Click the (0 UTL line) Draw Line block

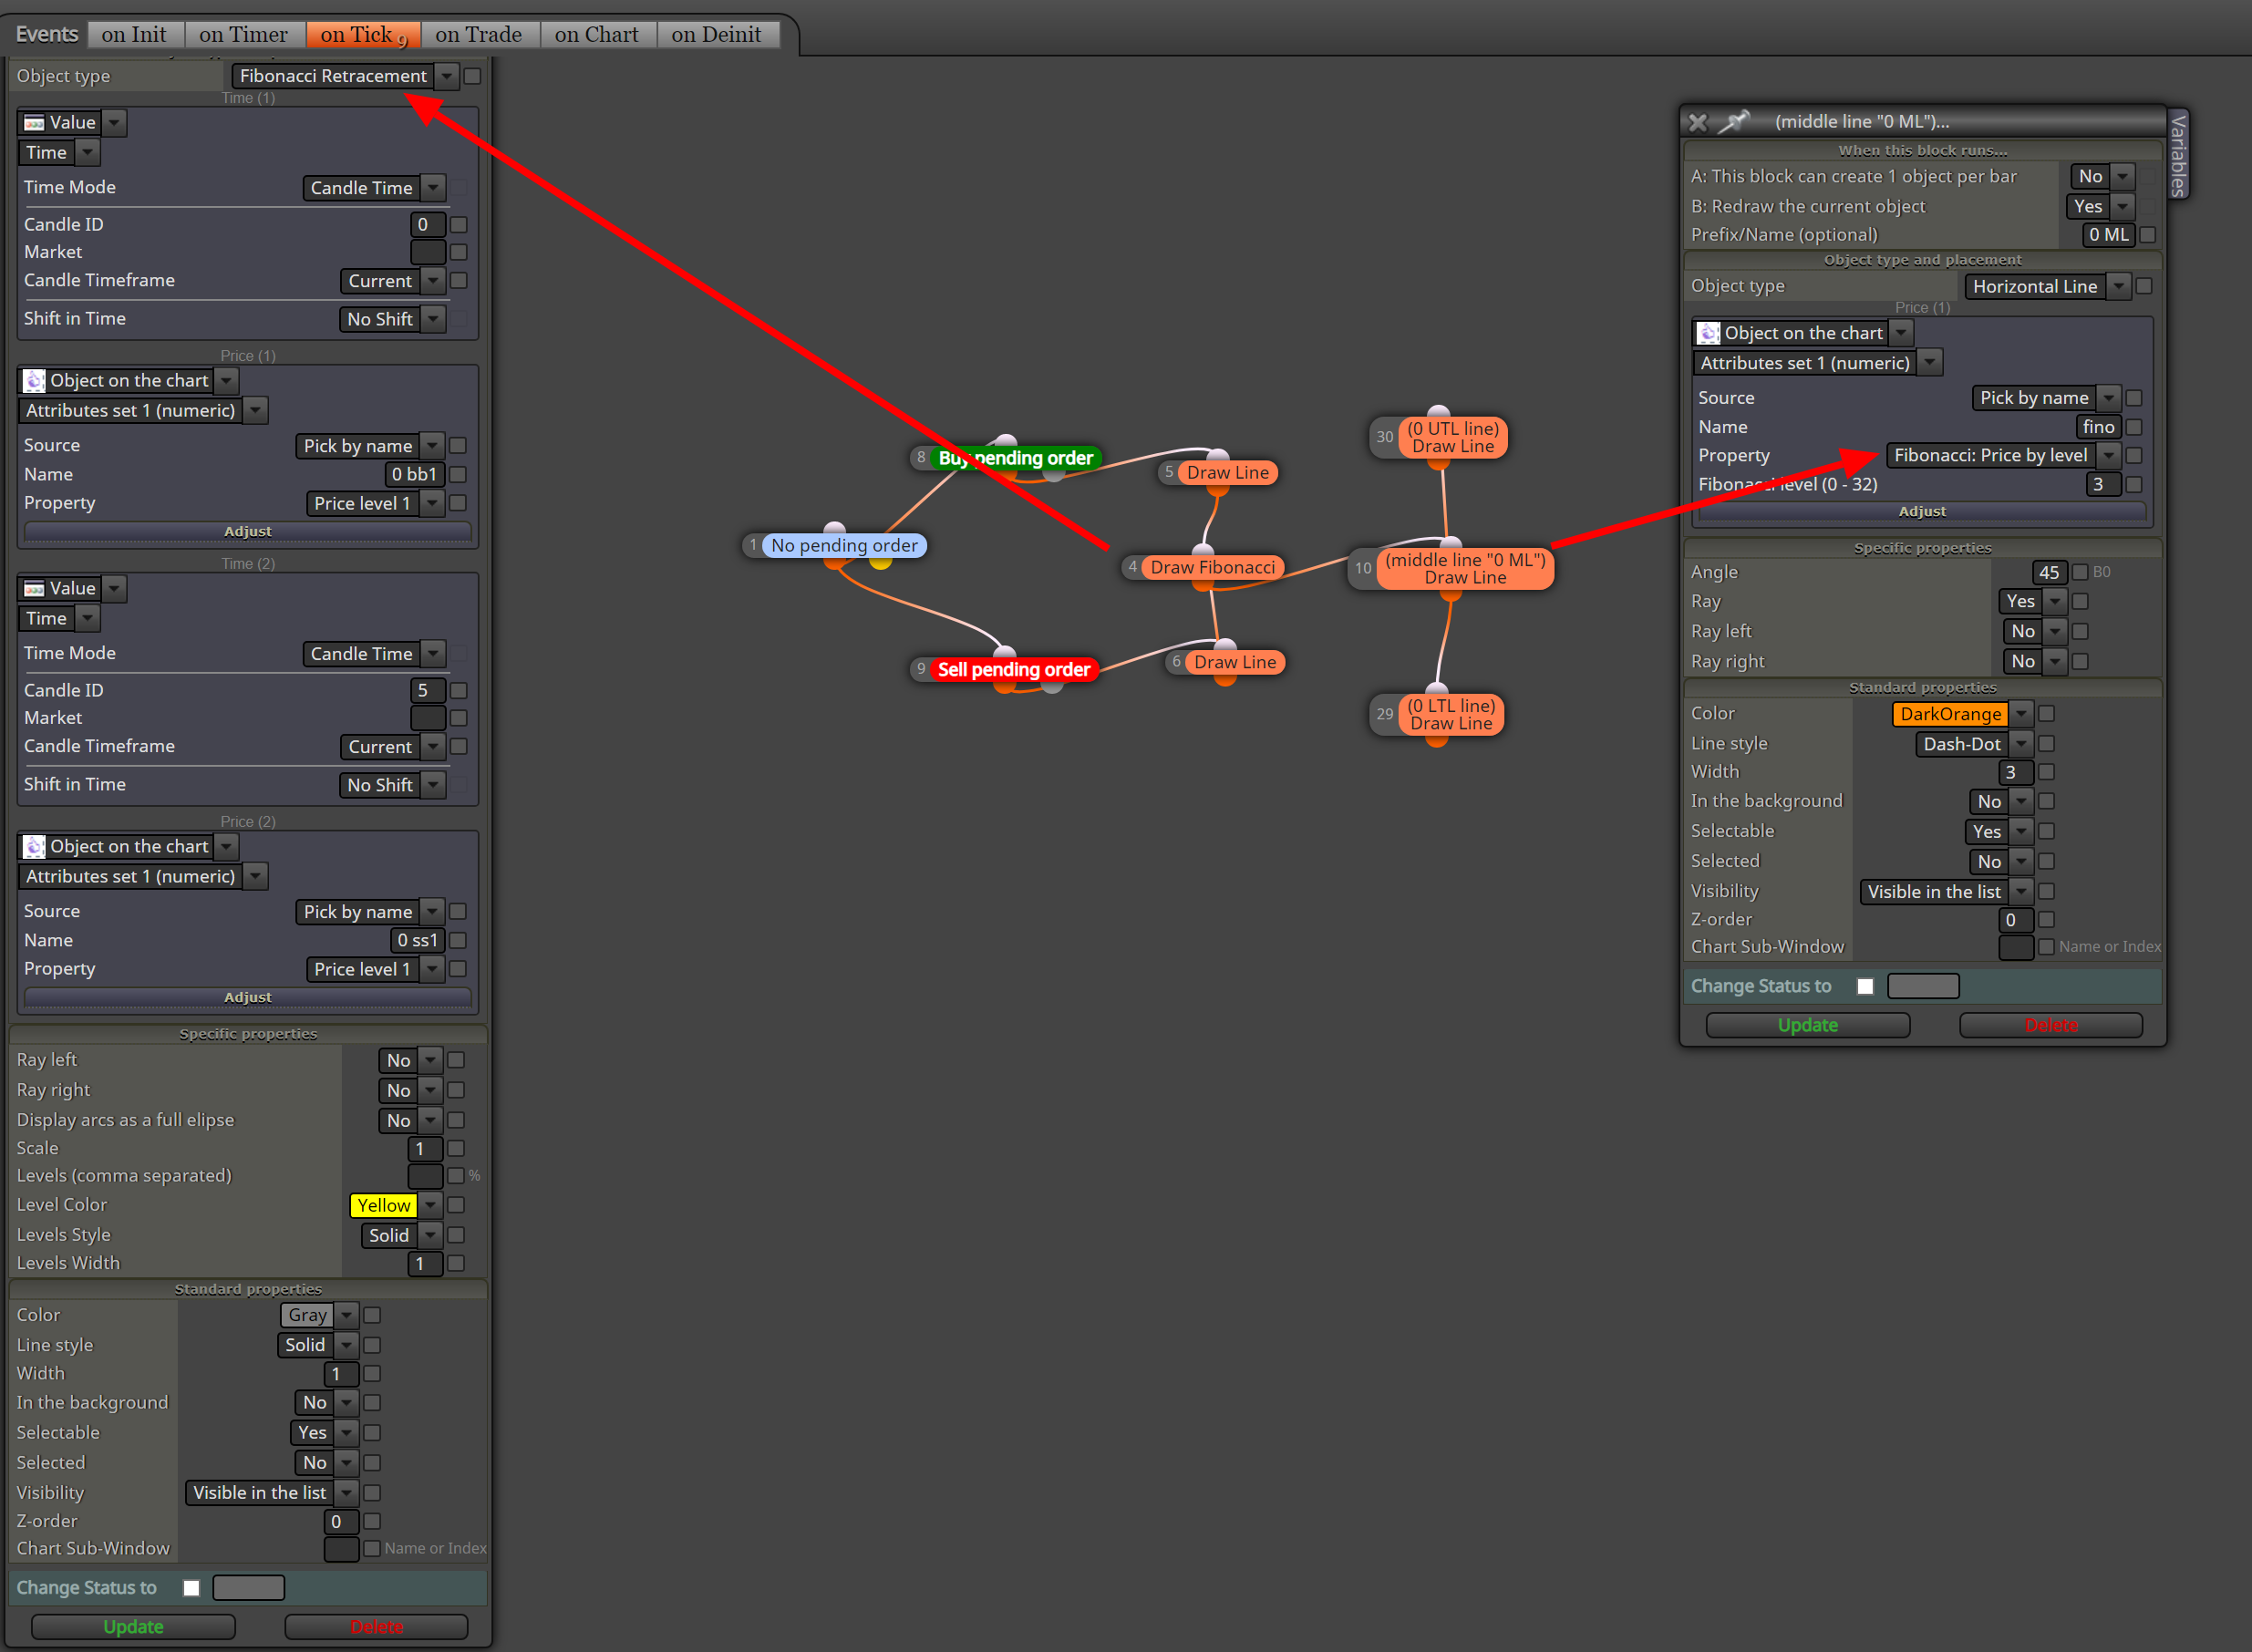click(x=1452, y=437)
